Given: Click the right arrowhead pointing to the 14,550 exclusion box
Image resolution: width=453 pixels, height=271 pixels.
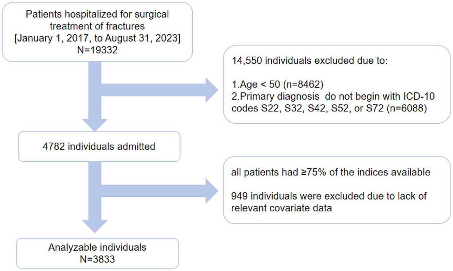Looking at the screenshot, I should pyautogui.click(x=211, y=90).
